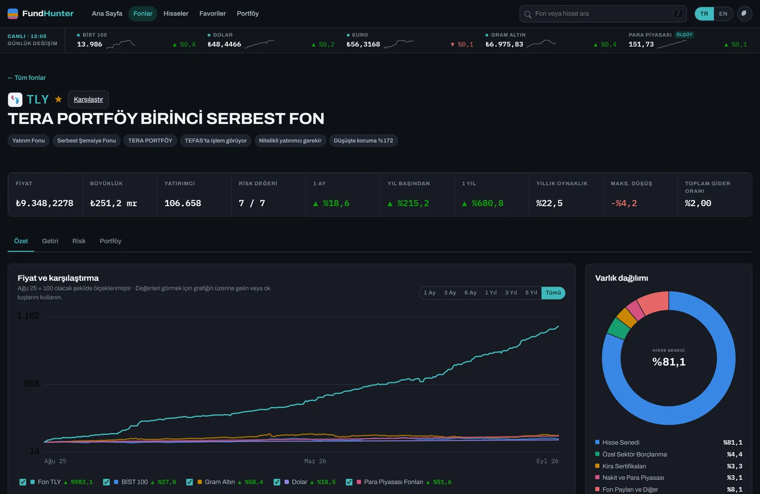This screenshot has height=494, width=760.
Task: Click the Kira Sertifikaları orange swatch
Action: pyautogui.click(x=598, y=466)
